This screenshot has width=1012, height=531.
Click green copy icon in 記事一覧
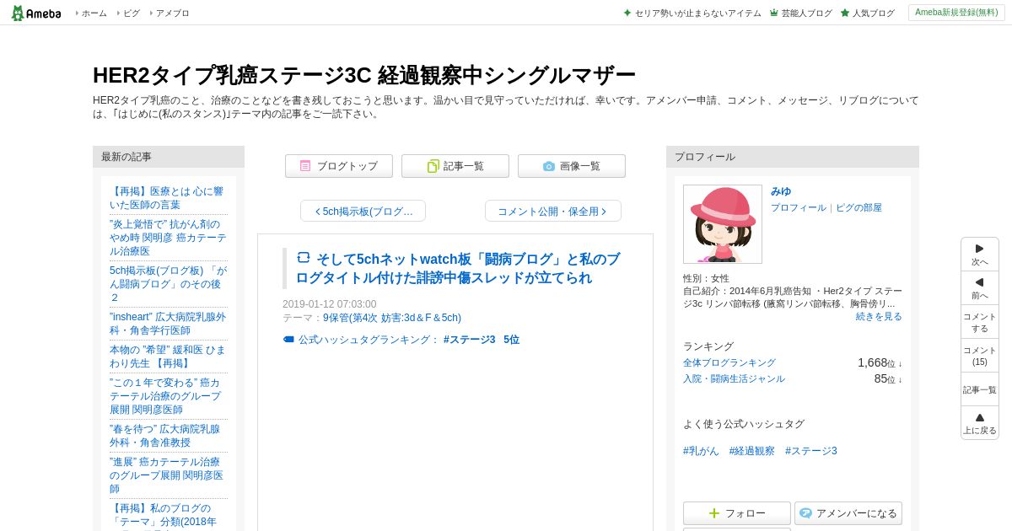coord(433,166)
